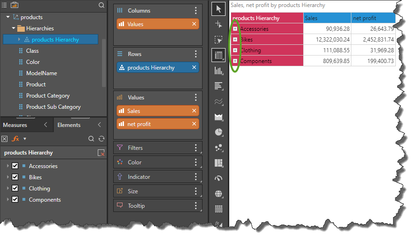Open the fx formula icon in Elements
Image resolution: width=415 pixels, height=239 pixels.
click(x=15, y=139)
